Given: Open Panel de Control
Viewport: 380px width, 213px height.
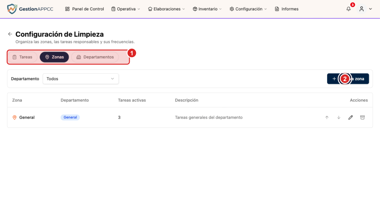Looking at the screenshot, I should pyautogui.click(x=85, y=9).
